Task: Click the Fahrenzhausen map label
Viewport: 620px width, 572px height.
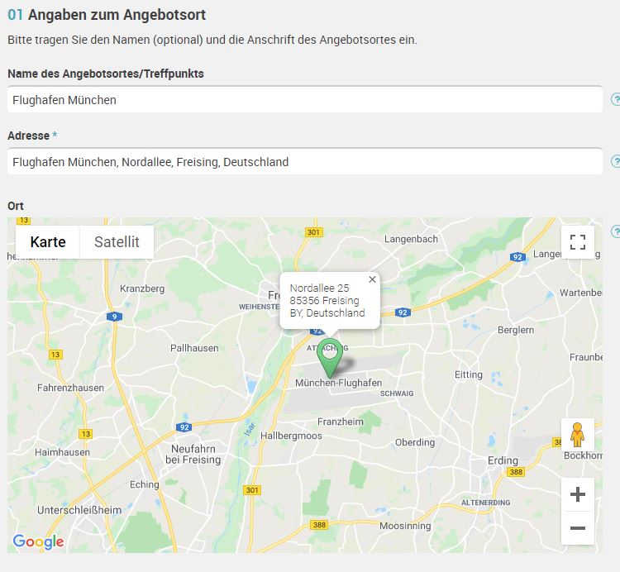Action: coord(70,388)
